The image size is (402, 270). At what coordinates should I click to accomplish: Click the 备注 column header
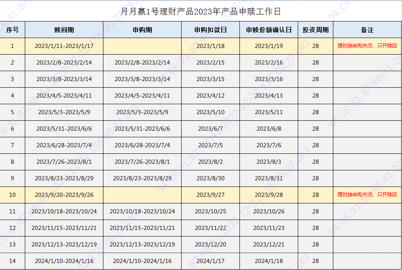coord(367,30)
